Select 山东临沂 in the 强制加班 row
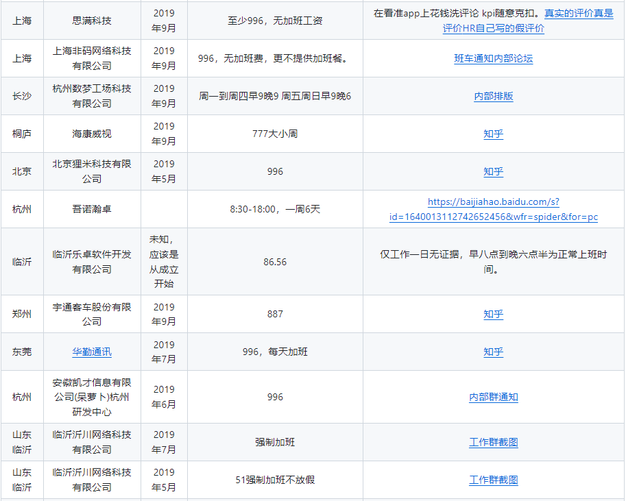626x501 pixels. click(x=22, y=442)
